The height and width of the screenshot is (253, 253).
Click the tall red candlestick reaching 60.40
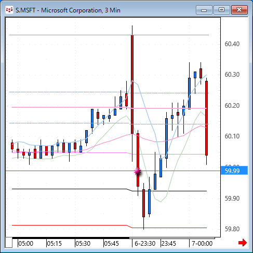click(132, 85)
